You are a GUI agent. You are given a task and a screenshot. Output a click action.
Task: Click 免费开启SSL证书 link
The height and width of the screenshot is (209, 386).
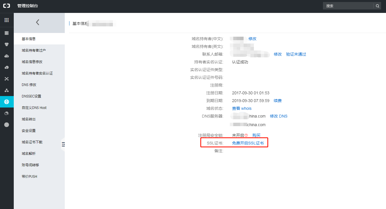248,143
